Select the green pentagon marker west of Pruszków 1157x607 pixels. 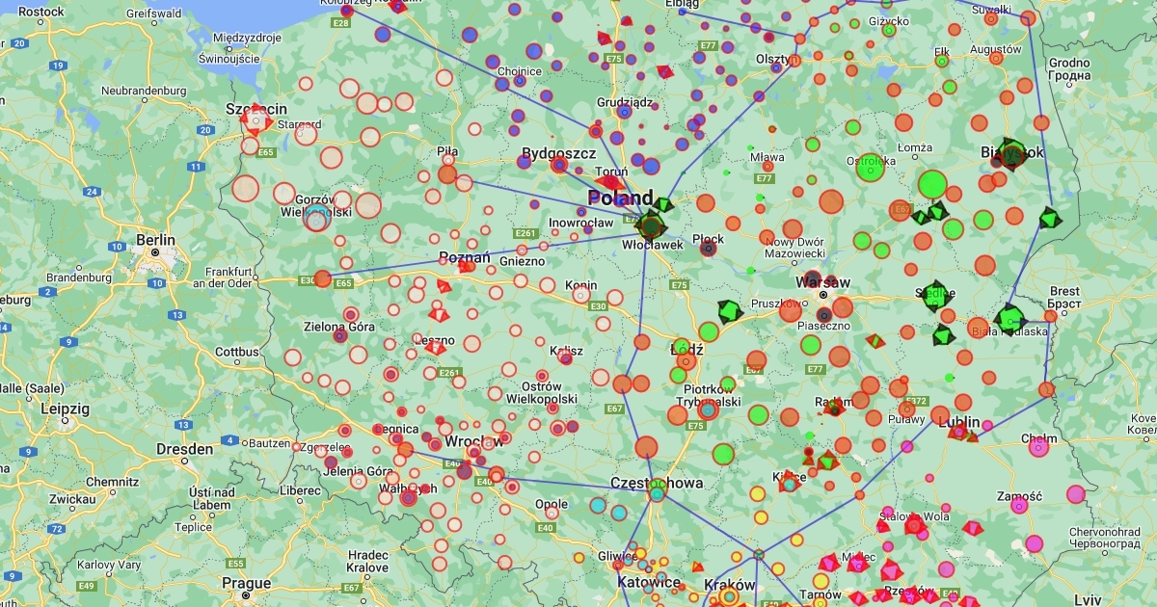pos(729,312)
